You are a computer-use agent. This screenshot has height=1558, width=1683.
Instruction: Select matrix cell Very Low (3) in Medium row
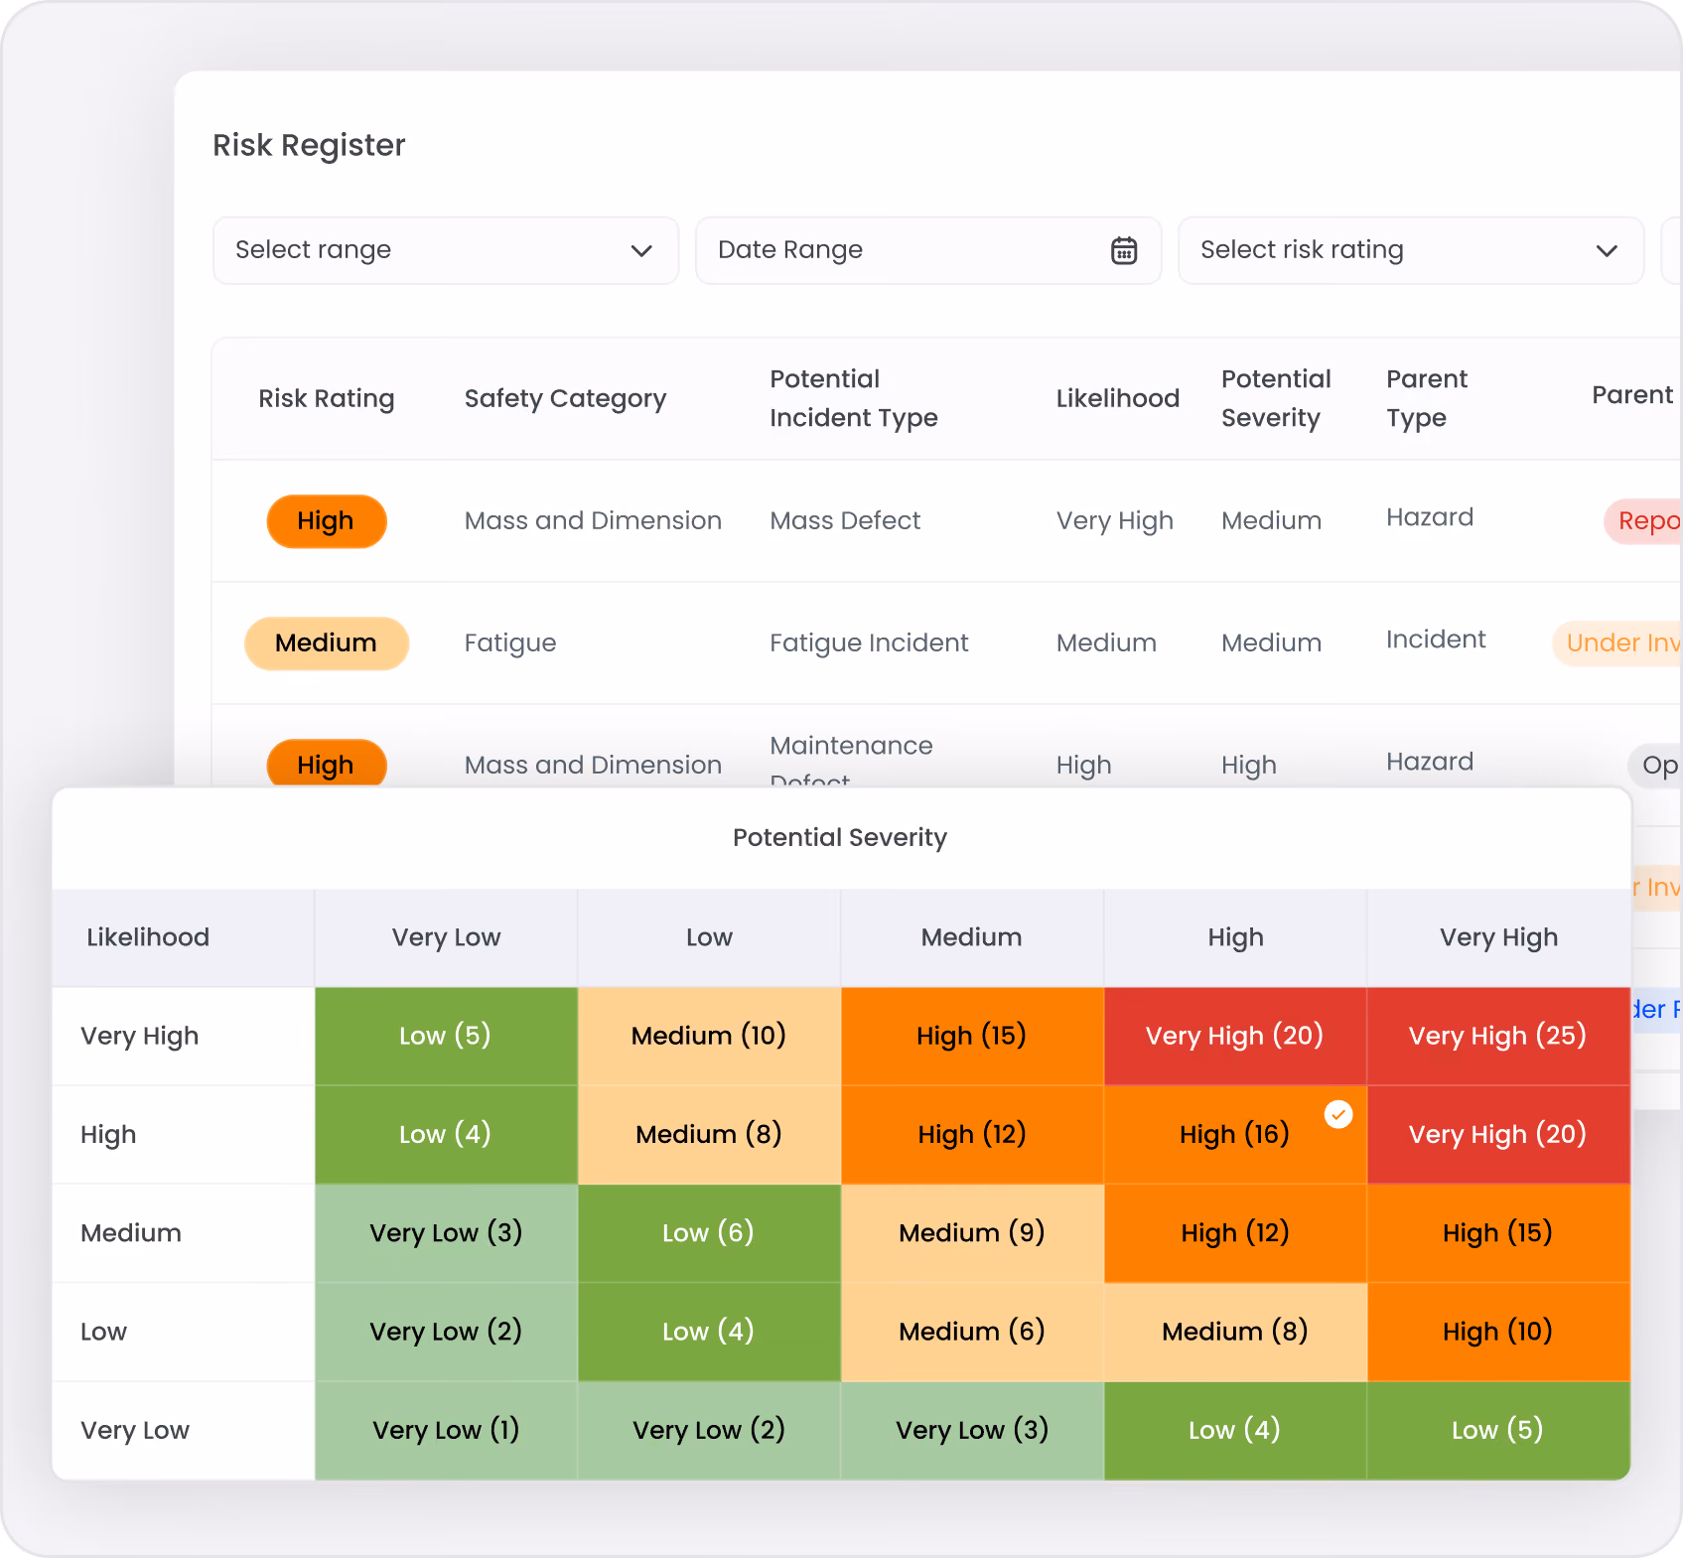[x=446, y=1233]
